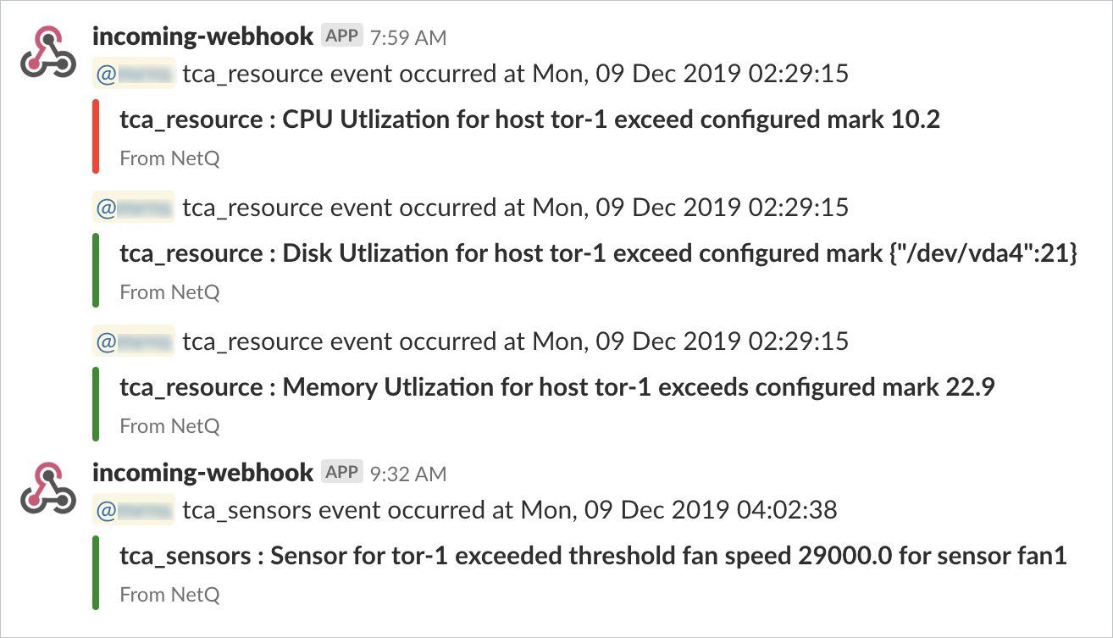
Task: Click the red bar beside CPU Utlization alert
Action: coord(97,137)
